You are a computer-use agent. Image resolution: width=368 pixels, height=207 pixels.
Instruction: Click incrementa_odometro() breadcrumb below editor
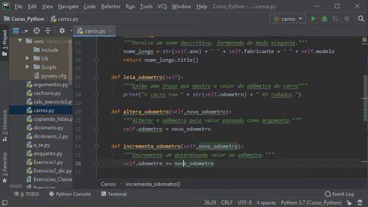click(x=153, y=184)
